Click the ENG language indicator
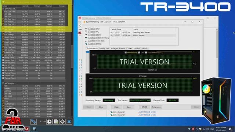The width and height of the screenshot is (235, 132). [212, 129]
